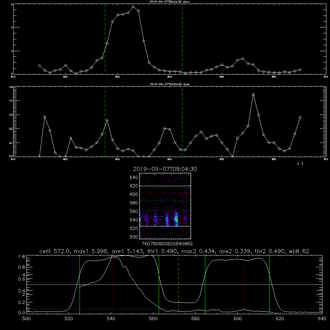Click the left green dashed line in dusk plot
The height and width of the screenshot is (330, 330).
coord(105,122)
